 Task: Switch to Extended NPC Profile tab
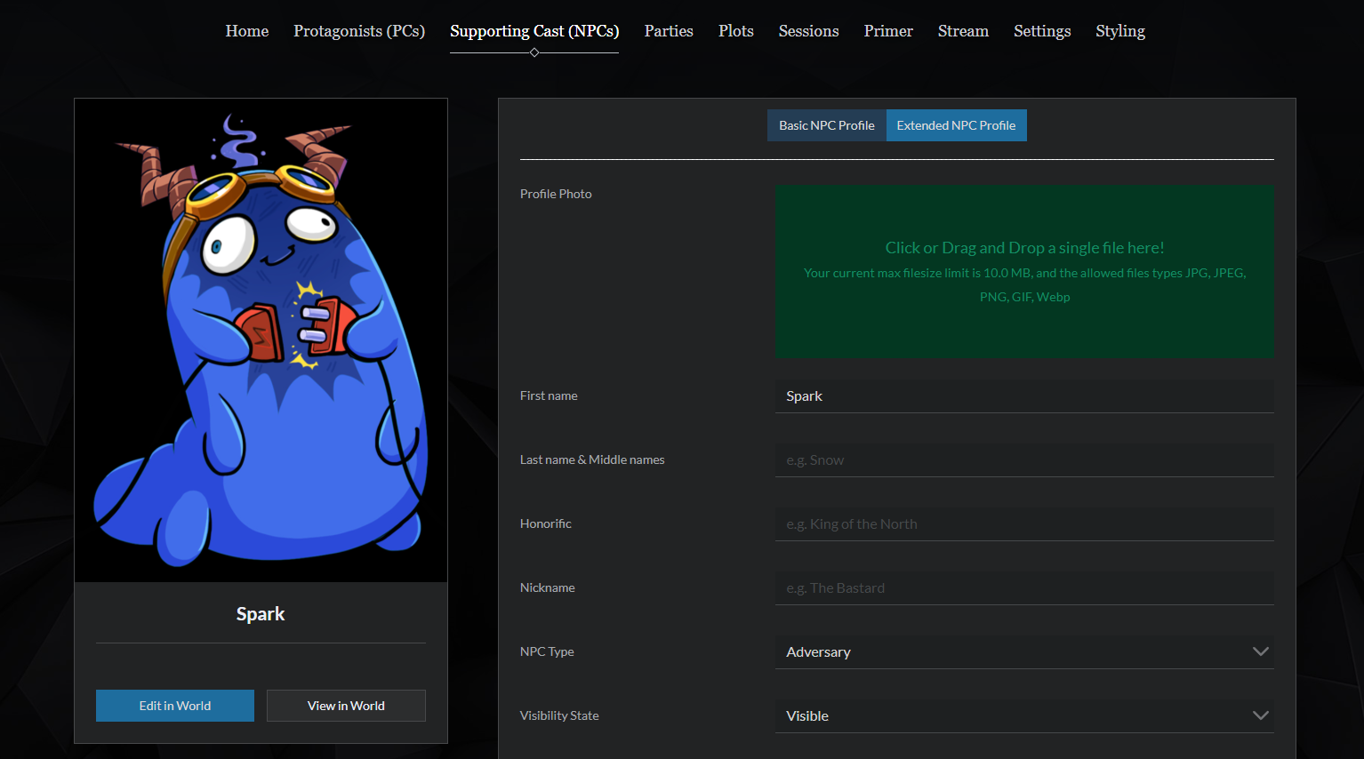click(957, 125)
